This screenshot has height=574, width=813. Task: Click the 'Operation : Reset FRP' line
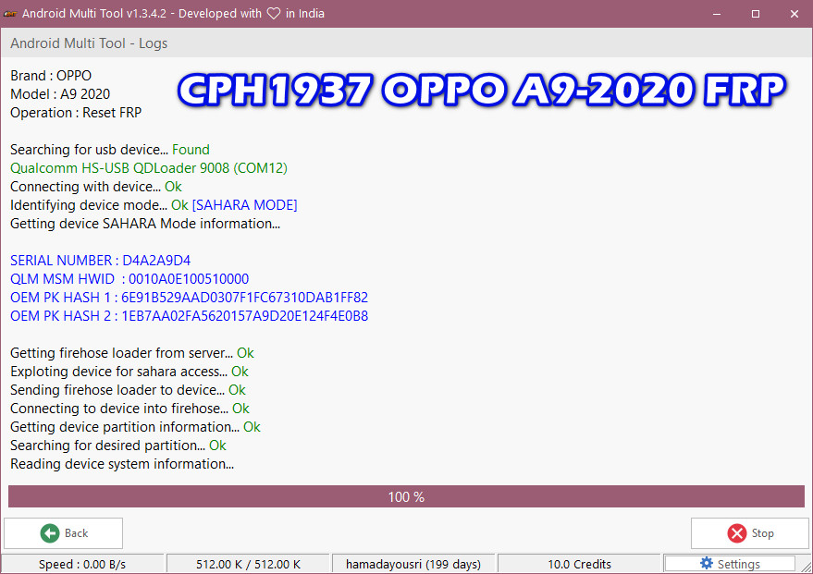pos(76,113)
